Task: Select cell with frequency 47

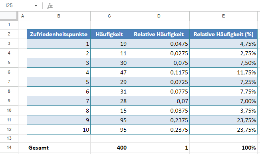Action: (109, 72)
